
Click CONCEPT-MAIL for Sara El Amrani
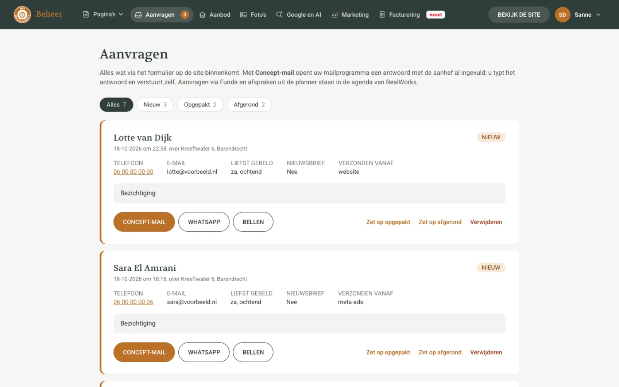144,352
